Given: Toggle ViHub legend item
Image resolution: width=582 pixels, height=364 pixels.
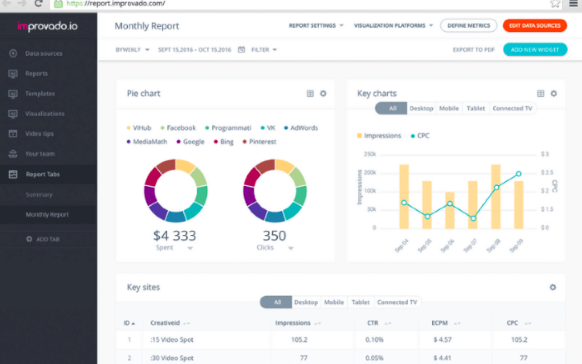Looking at the screenshot, I should coord(139,128).
